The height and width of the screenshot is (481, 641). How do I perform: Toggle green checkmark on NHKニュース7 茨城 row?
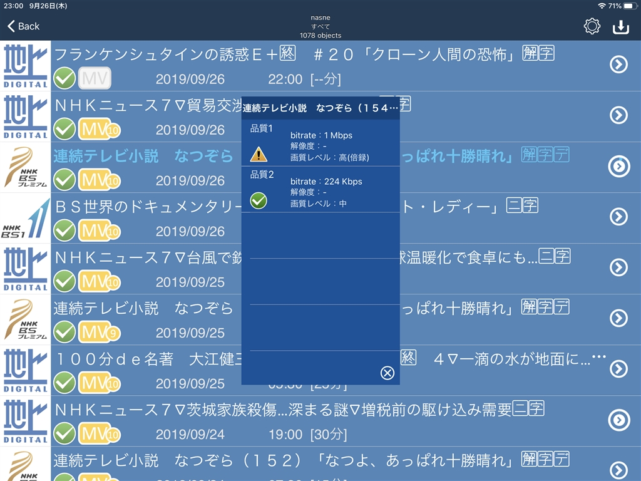[64, 433]
